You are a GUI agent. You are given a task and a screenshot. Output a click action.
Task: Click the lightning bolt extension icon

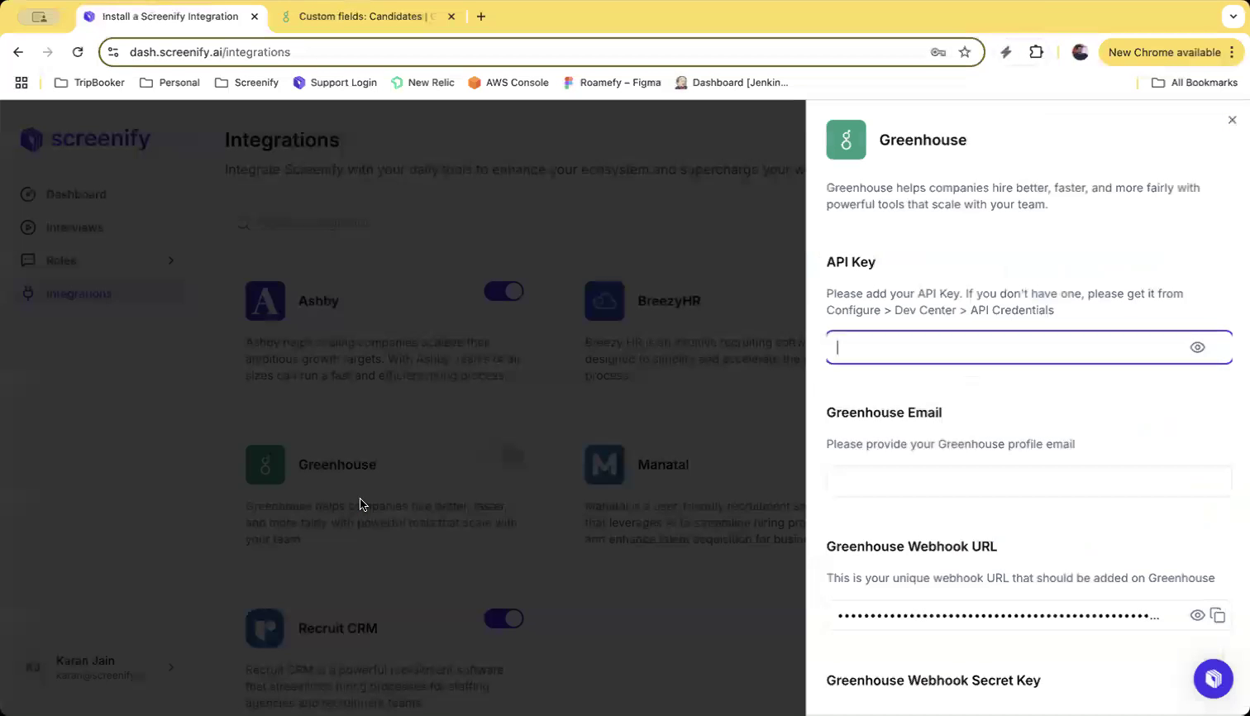coord(1006,52)
